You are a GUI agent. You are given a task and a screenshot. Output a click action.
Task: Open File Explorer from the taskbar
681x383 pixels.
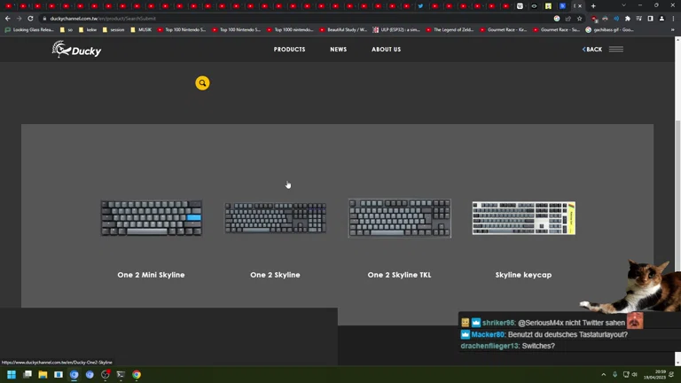coord(43,375)
